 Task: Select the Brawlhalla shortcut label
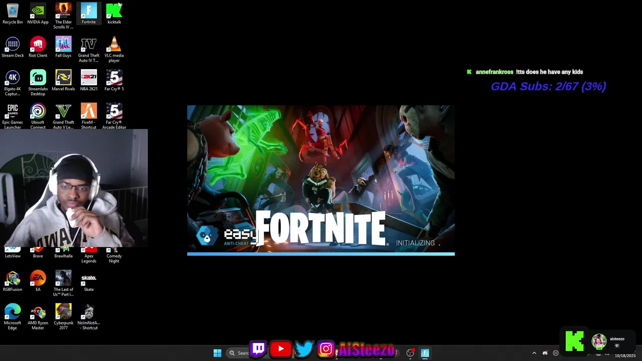pos(63,256)
